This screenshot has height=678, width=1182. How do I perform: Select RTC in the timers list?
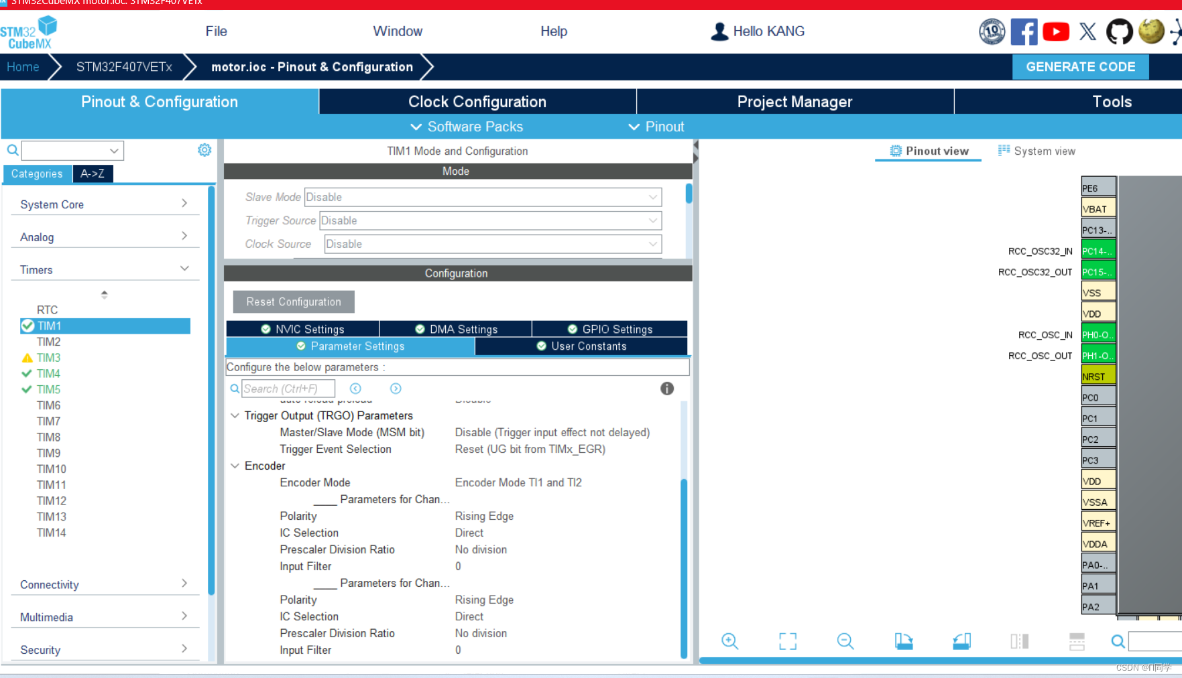(47, 310)
